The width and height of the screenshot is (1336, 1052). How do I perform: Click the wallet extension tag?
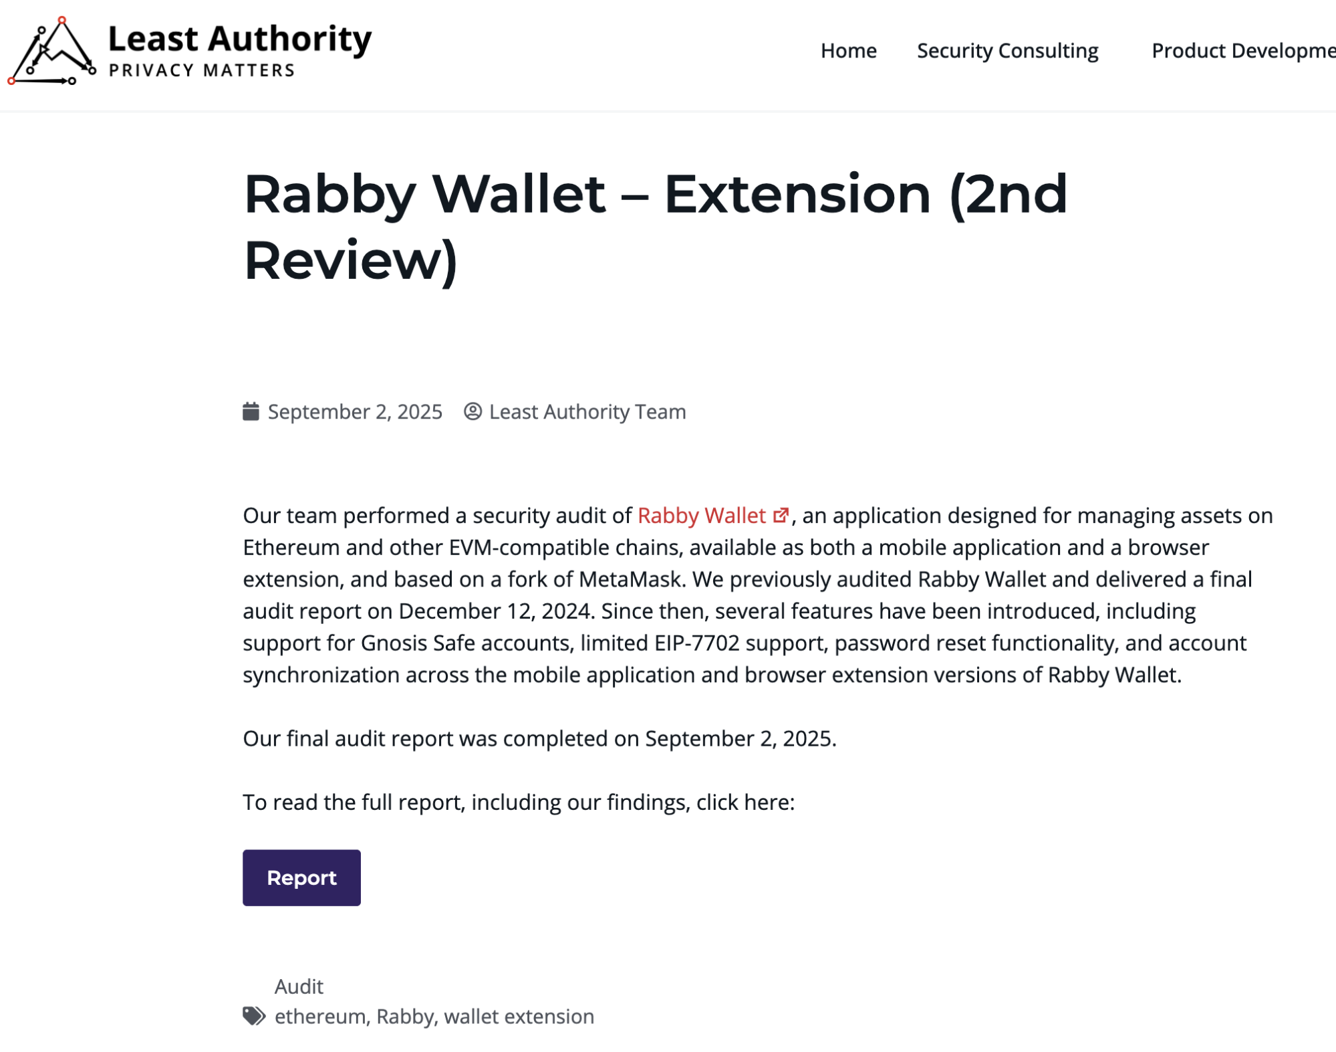[518, 1016]
